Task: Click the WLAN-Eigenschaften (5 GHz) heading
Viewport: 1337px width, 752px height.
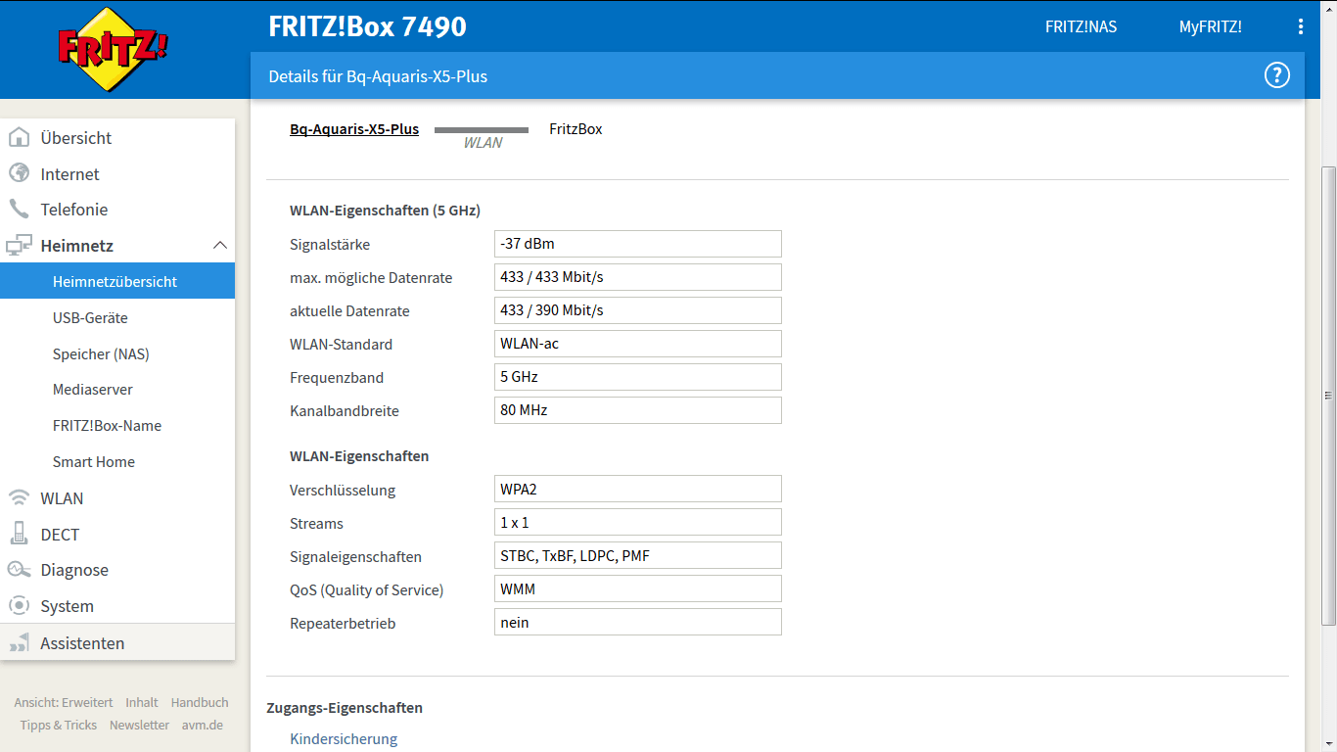Action: click(x=385, y=210)
